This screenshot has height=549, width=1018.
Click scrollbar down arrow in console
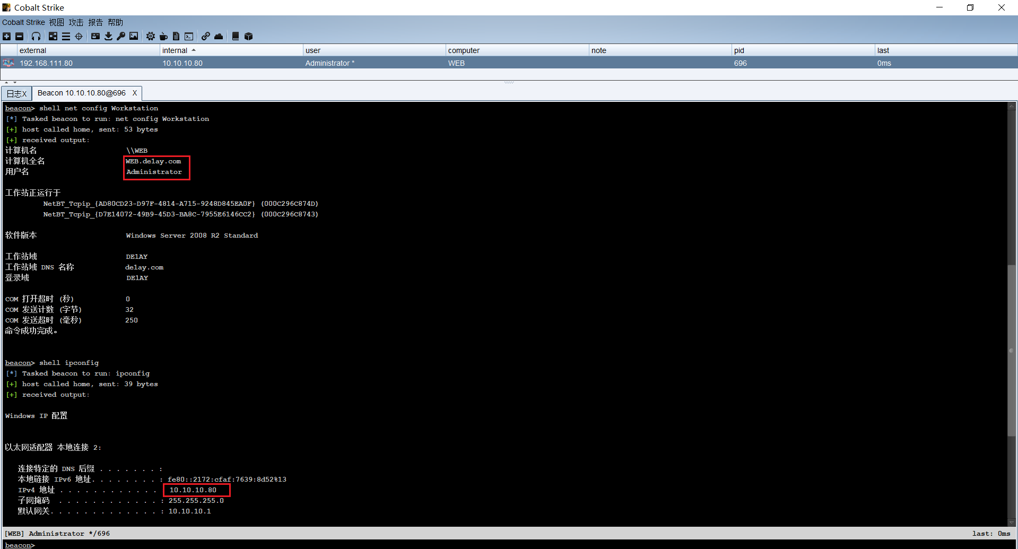tap(1011, 522)
